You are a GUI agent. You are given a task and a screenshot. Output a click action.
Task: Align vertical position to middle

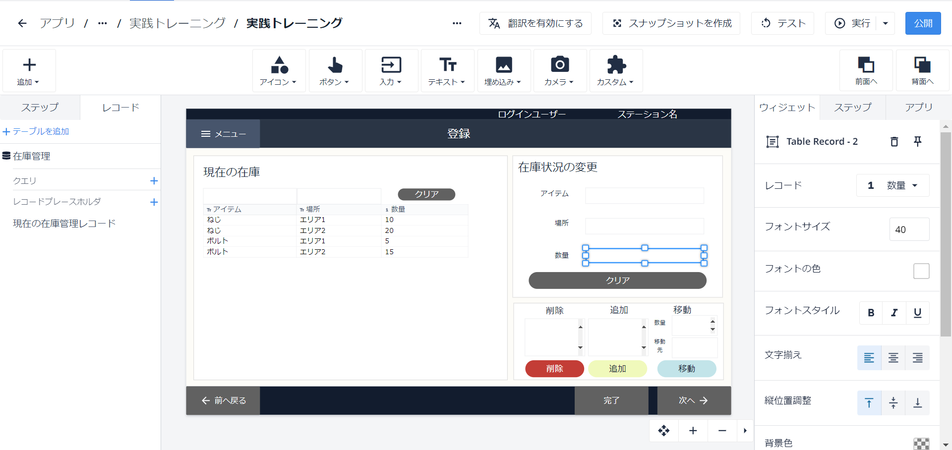click(893, 403)
